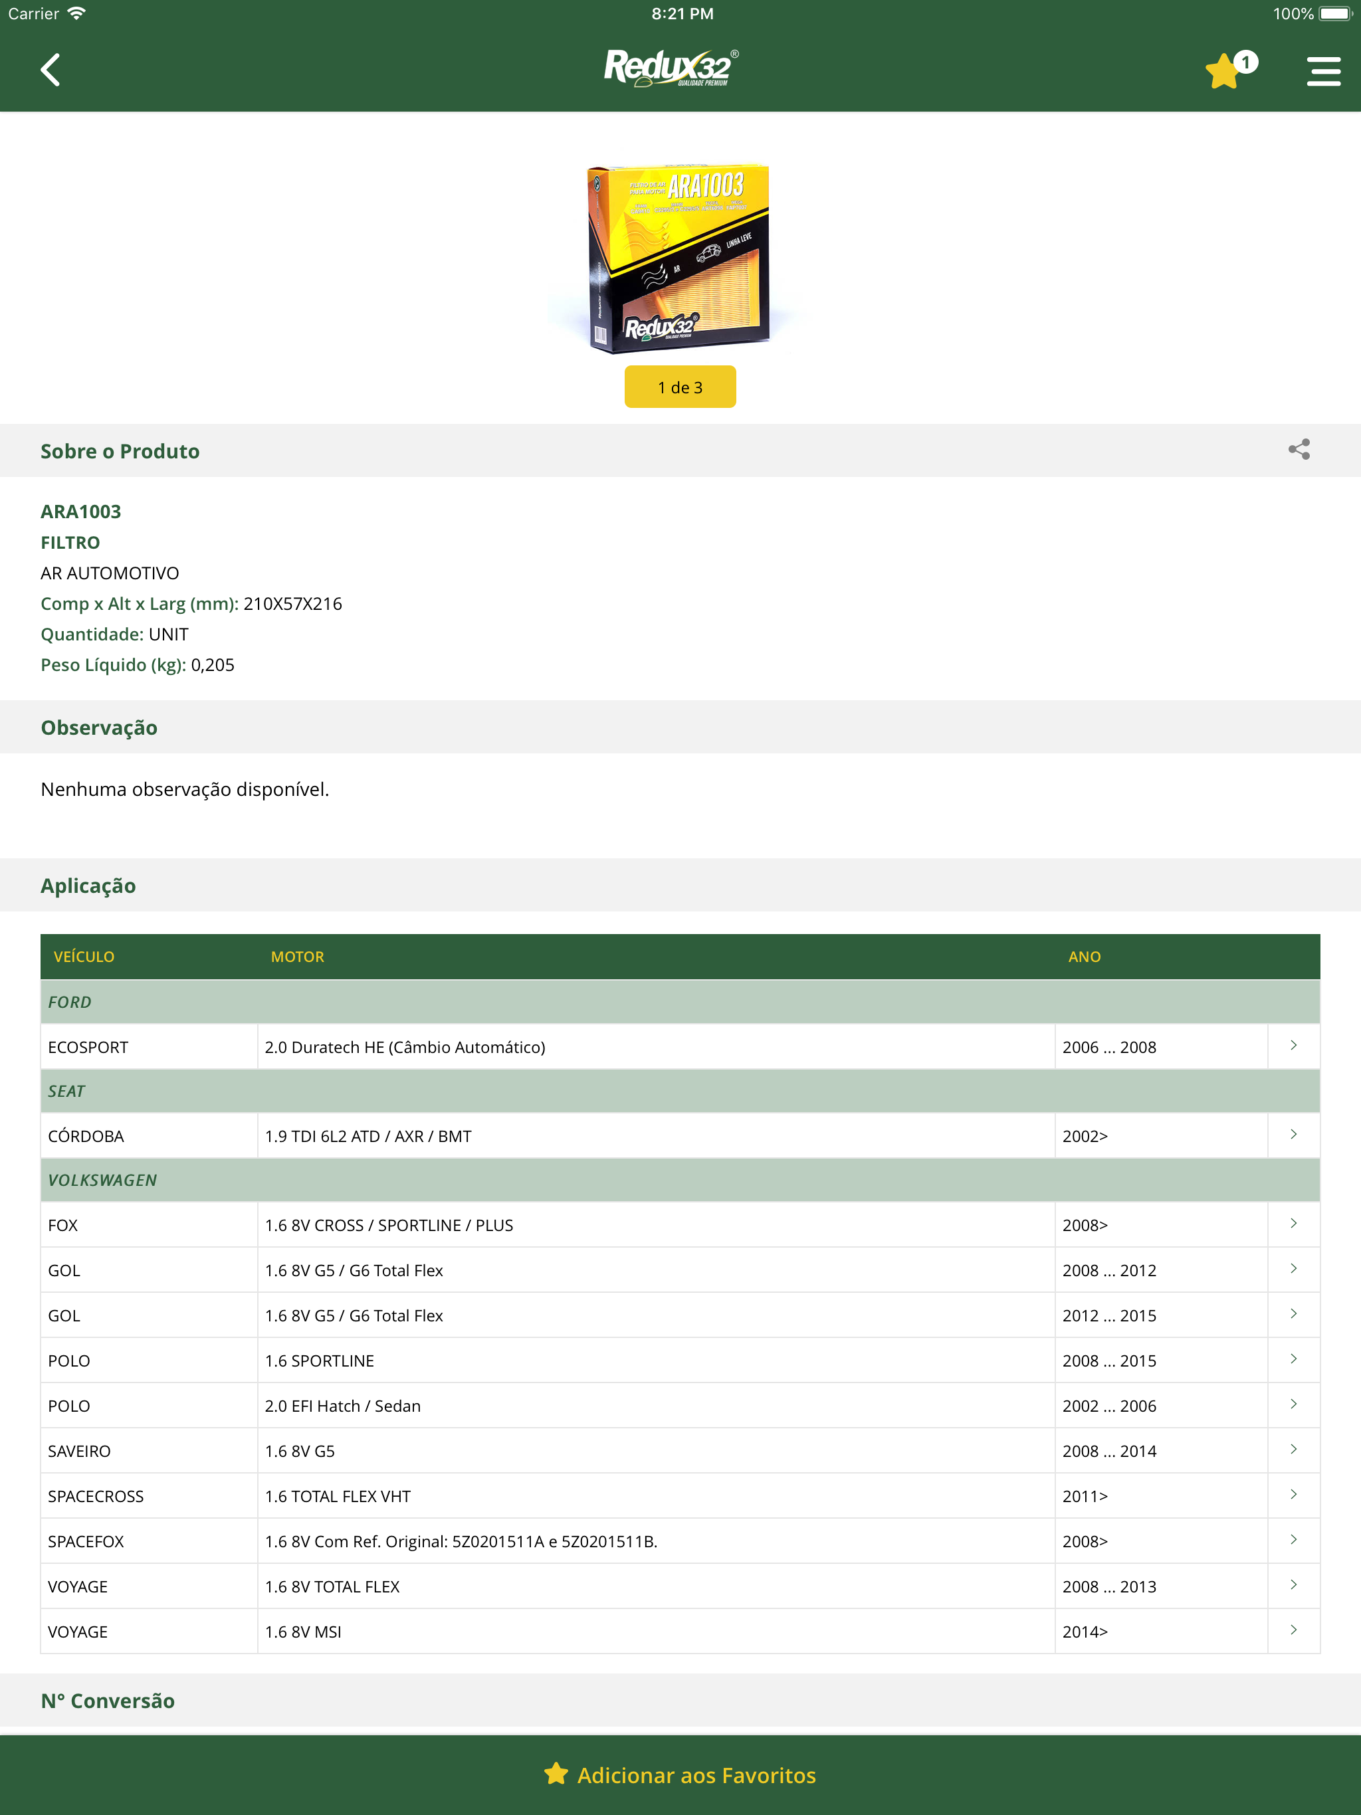Select the FOX vehicle cell
Image resolution: width=1361 pixels, height=1815 pixels.
point(150,1225)
